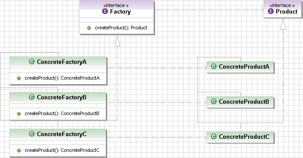This screenshot has height=158, width=303.
Task: Click the class icon next to ConcreteProductB
Action: 214,101
